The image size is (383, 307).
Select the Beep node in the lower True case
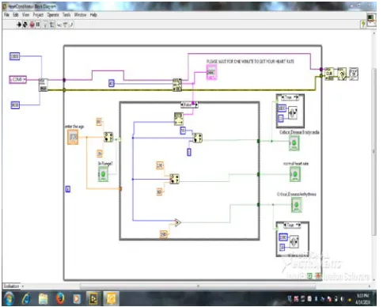294,241
